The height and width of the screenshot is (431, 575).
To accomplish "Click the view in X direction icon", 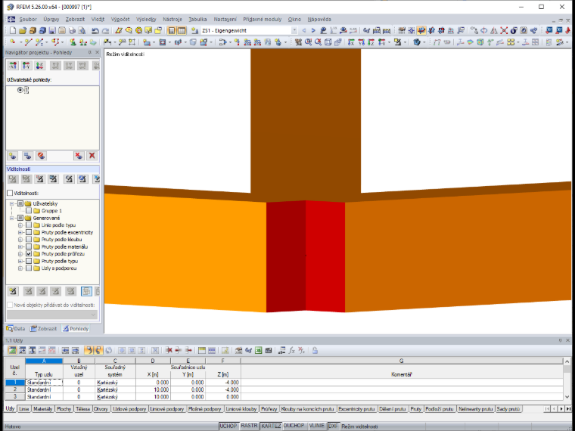I will click(351, 42).
